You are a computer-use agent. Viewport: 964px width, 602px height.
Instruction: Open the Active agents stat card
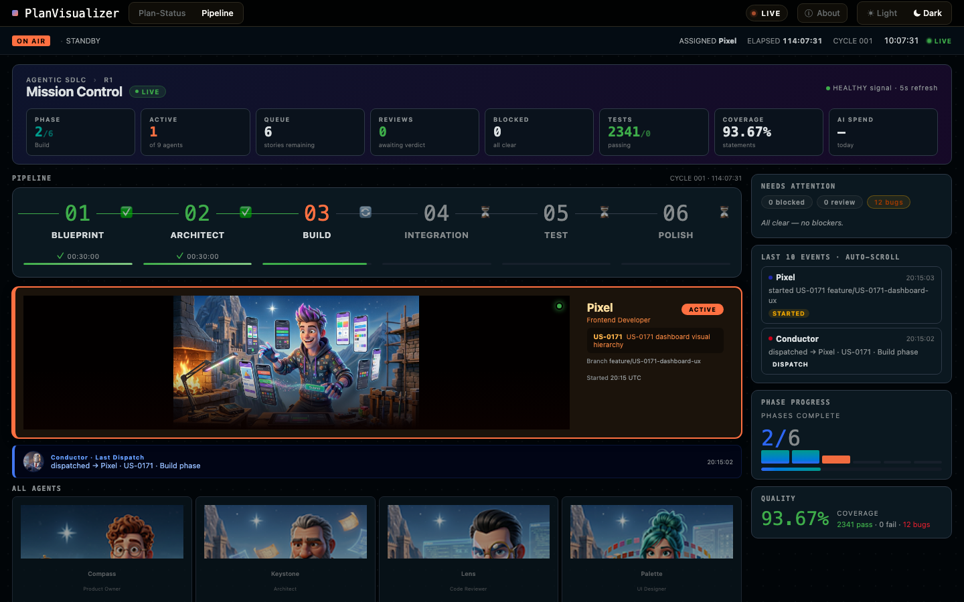[195, 132]
